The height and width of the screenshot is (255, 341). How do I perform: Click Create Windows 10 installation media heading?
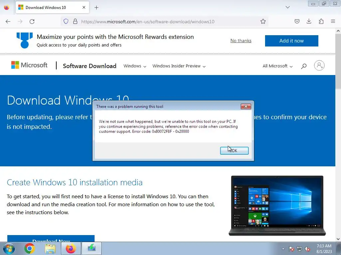tap(75, 182)
